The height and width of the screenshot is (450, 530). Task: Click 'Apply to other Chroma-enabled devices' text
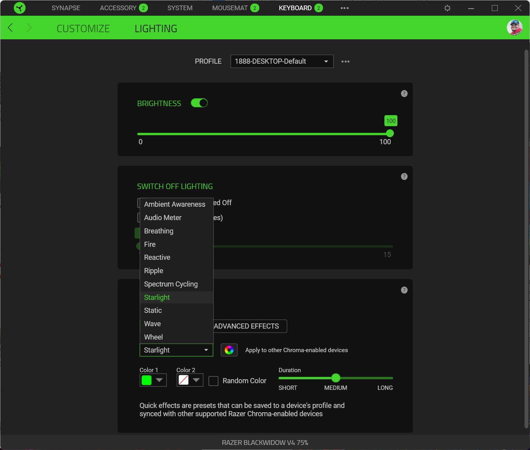click(297, 350)
